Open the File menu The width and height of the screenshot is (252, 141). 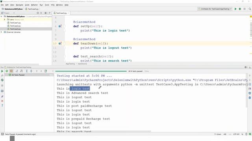(x=2, y=5)
